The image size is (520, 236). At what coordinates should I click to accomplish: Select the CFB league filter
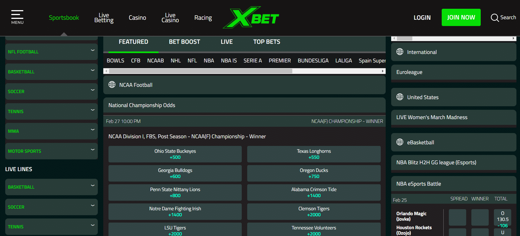(x=136, y=61)
